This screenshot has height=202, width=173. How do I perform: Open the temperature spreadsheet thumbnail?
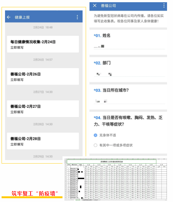click(x=116, y=179)
